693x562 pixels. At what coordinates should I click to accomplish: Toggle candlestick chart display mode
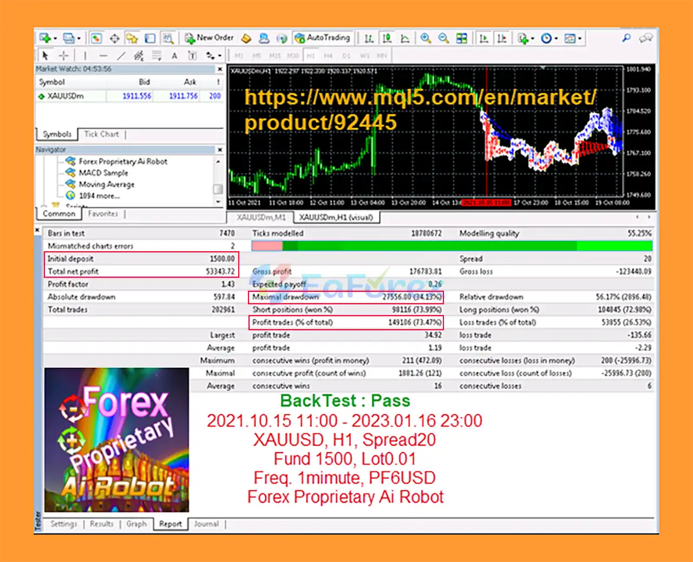(387, 38)
